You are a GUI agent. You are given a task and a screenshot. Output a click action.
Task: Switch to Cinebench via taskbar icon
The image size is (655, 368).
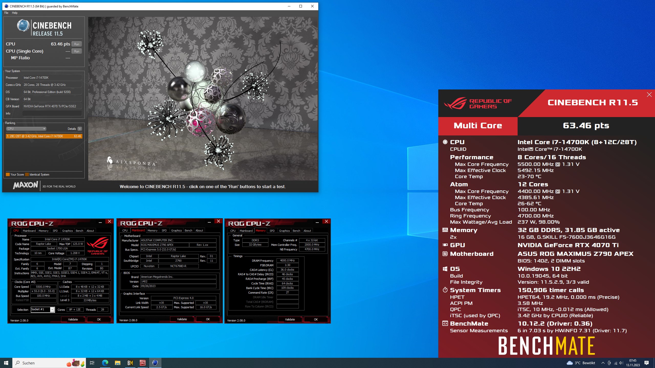coord(155,363)
